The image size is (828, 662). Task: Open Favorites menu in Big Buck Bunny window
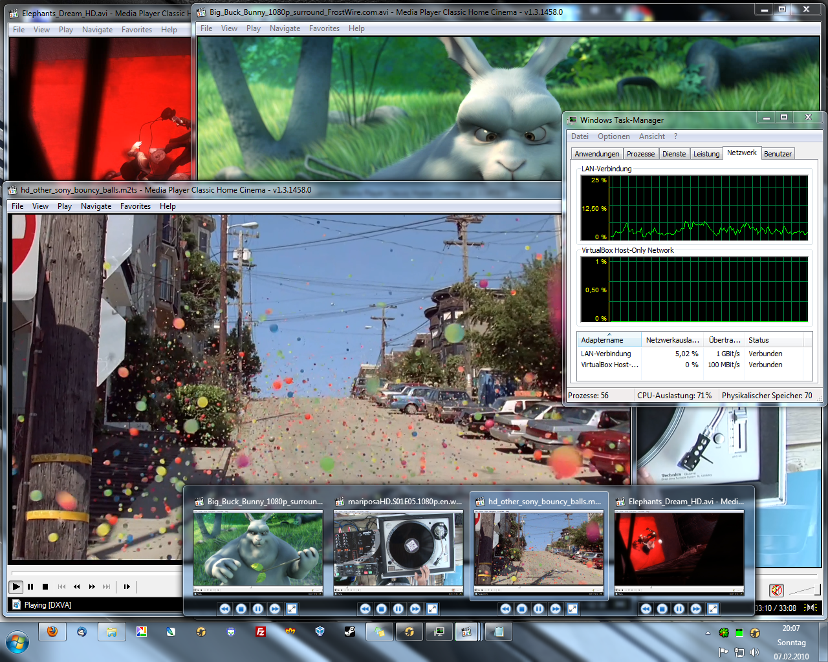[x=324, y=28]
